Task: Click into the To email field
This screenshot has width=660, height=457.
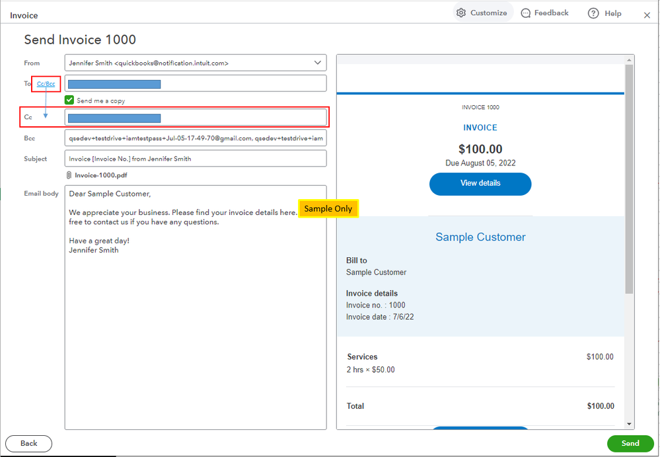Action: click(x=196, y=84)
